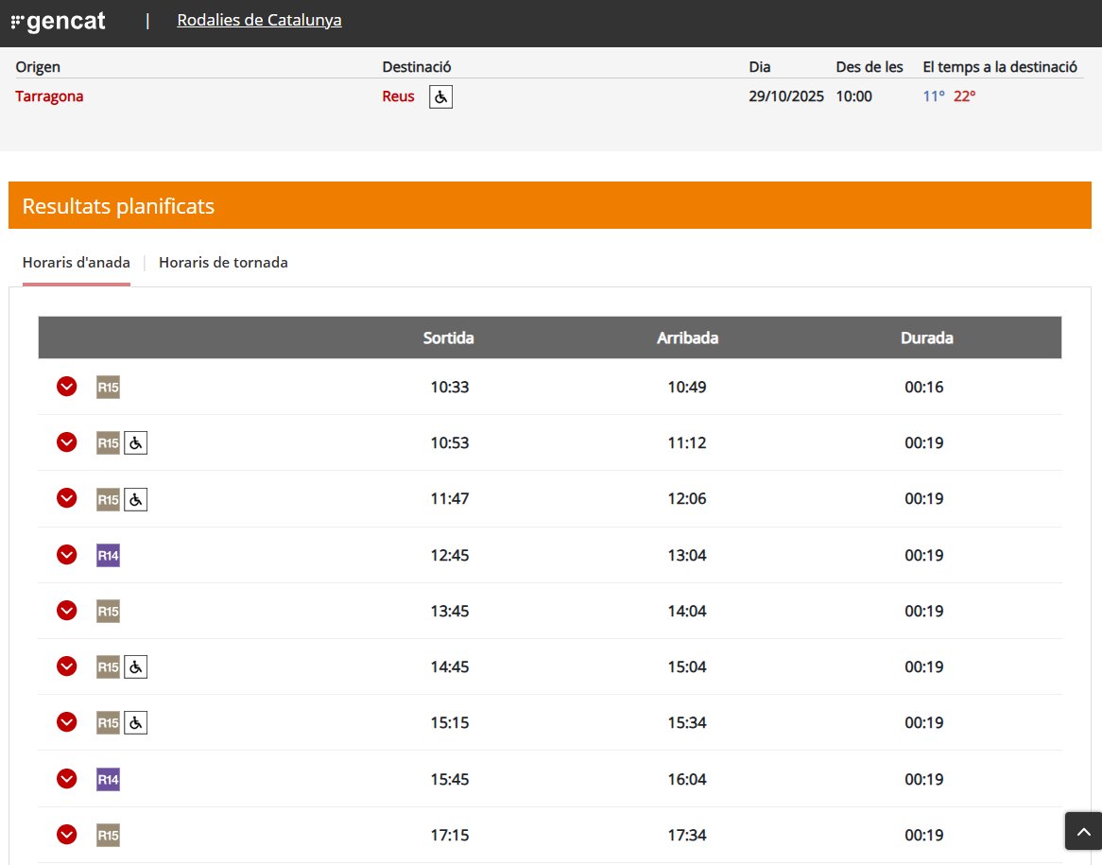Click the R15 line badge for 11:47 train
Viewport: 1102px width, 865px height.
coord(109,499)
